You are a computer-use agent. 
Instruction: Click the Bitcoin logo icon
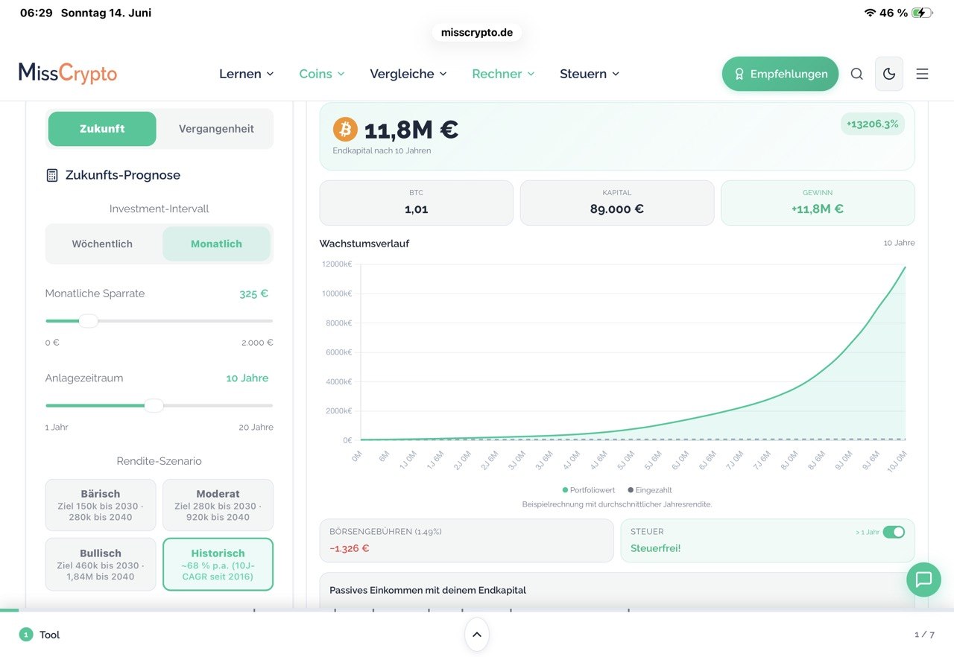click(x=345, y=130)
